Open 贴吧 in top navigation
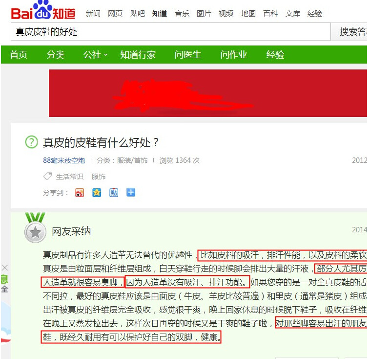The width and height of the screenshot is (370, 359). (x=138, y=14)
